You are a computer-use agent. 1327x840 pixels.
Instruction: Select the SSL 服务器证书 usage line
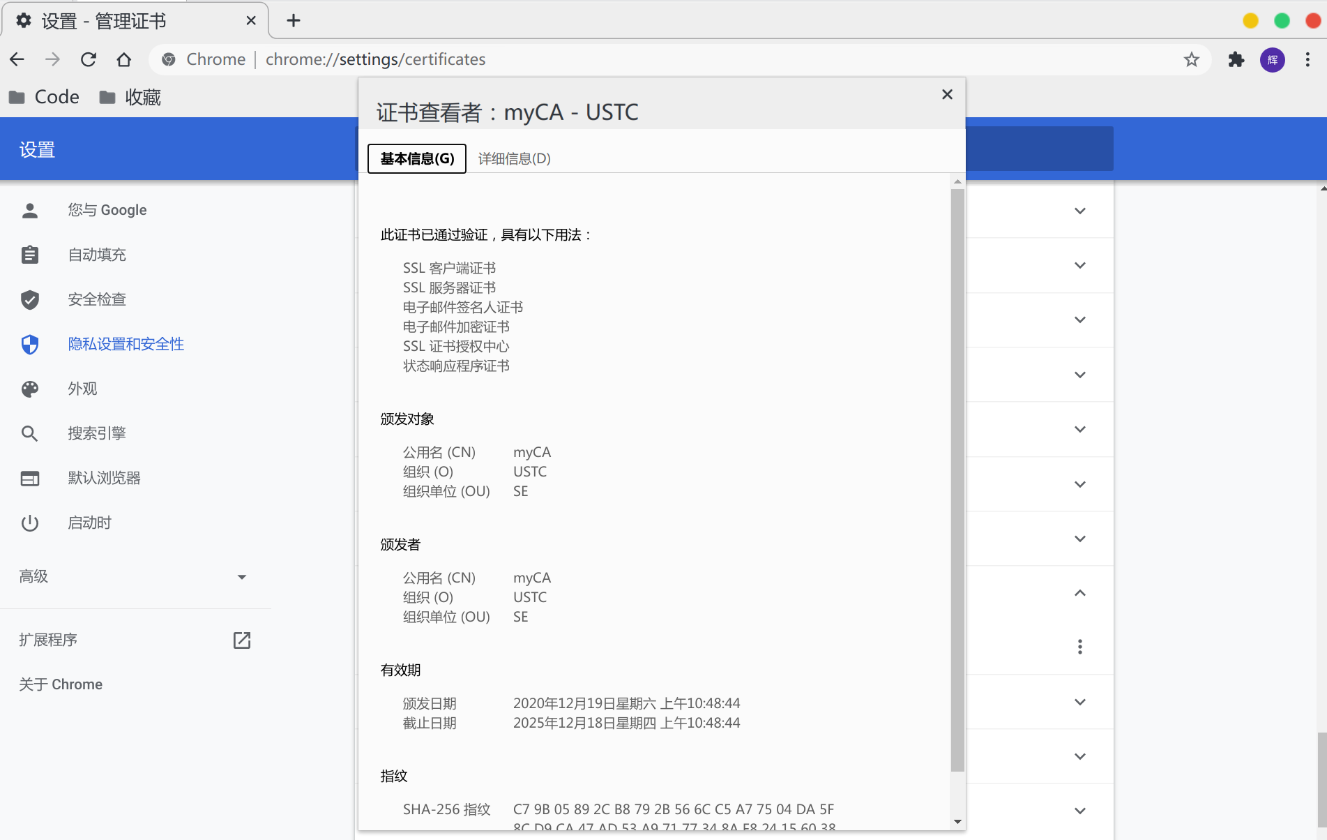(449, 288)
